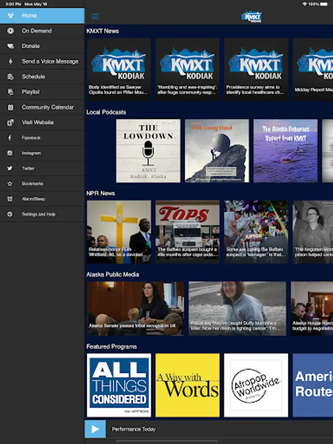Image resolution: width=333 pixels, height=444 pixels.
Task: Click the Playlist icon in sidebar
Action: click(10, 92)
